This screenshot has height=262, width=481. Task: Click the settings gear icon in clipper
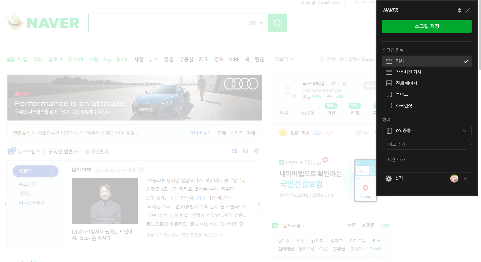(x=389, y=179)
